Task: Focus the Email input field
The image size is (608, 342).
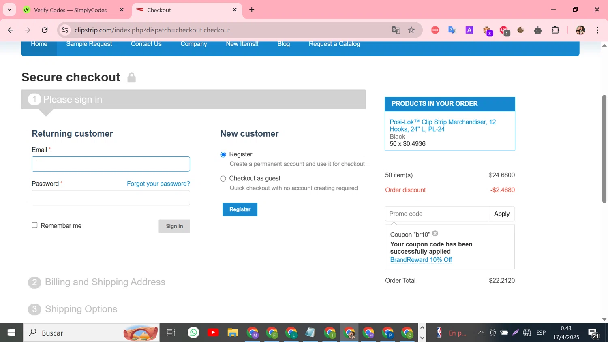Action: (x=111, y=164)
